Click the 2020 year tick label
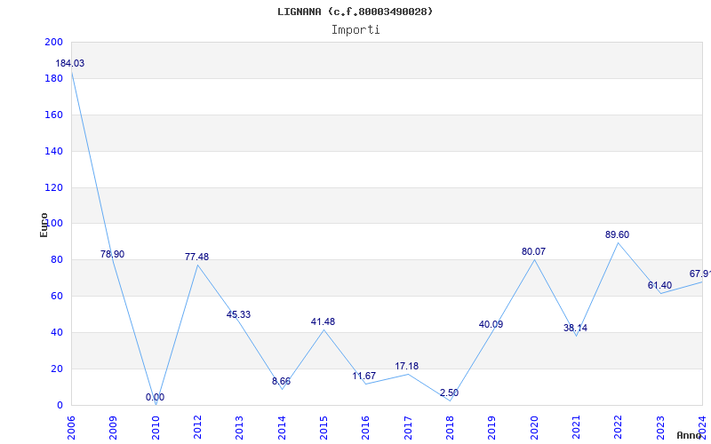Image resolution: width=711 pixels, height=444 pixels. point(534,428)
